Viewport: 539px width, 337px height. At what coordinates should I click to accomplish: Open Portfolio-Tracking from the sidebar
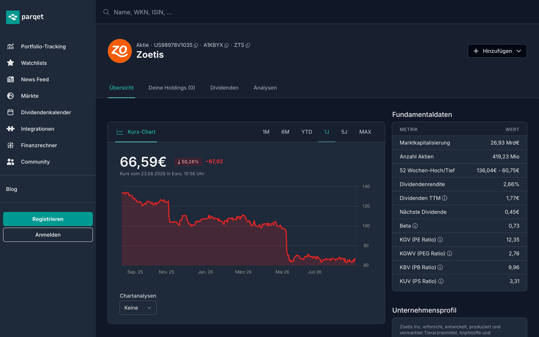click(43, 47)
